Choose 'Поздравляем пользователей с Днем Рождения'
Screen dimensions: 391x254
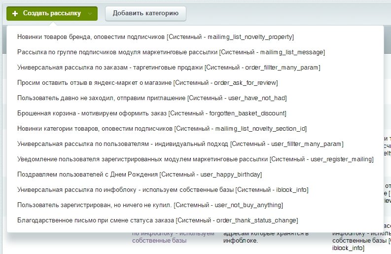coord(140,175)
